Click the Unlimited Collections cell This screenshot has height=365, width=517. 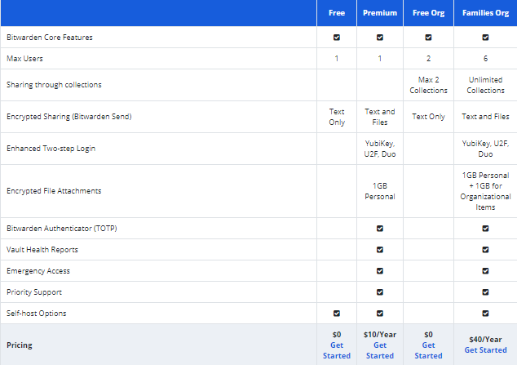(485, 85)
